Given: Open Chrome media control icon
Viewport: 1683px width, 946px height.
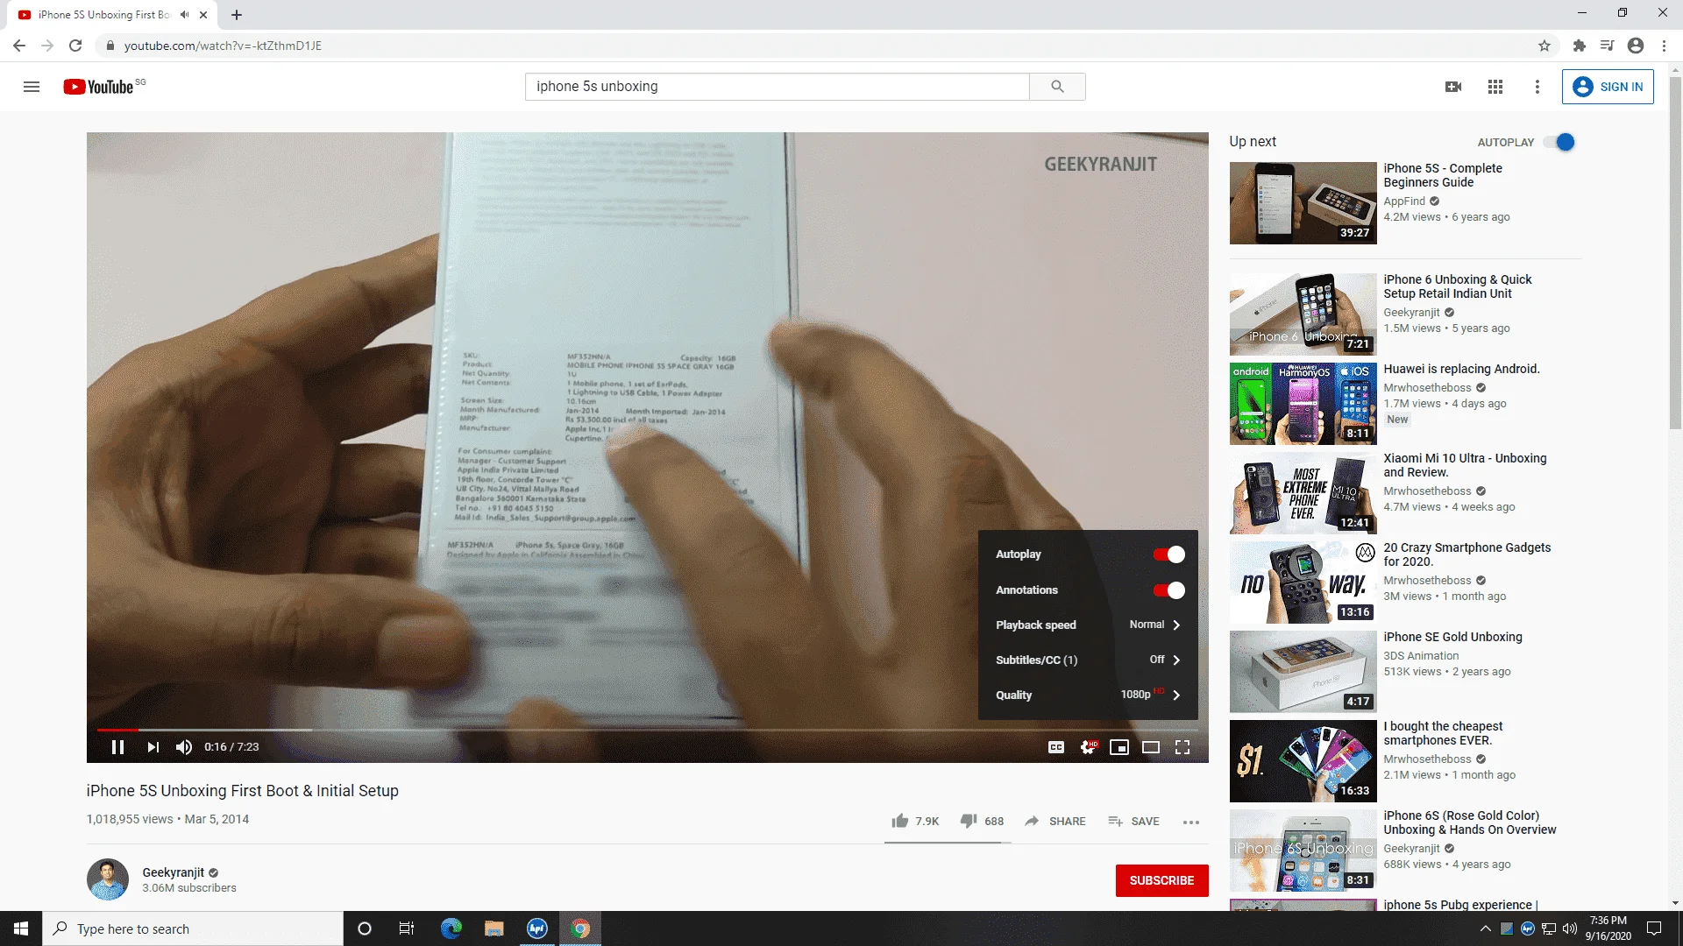Looking at the screenshot, I should 1608,46.
